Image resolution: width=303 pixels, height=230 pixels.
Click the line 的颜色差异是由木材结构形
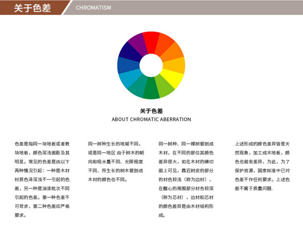coord(186,206)
